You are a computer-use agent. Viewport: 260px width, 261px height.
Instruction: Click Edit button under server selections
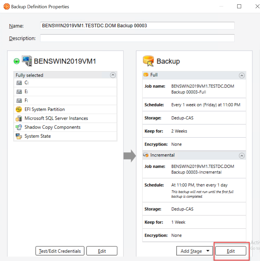tap(102, 251)
